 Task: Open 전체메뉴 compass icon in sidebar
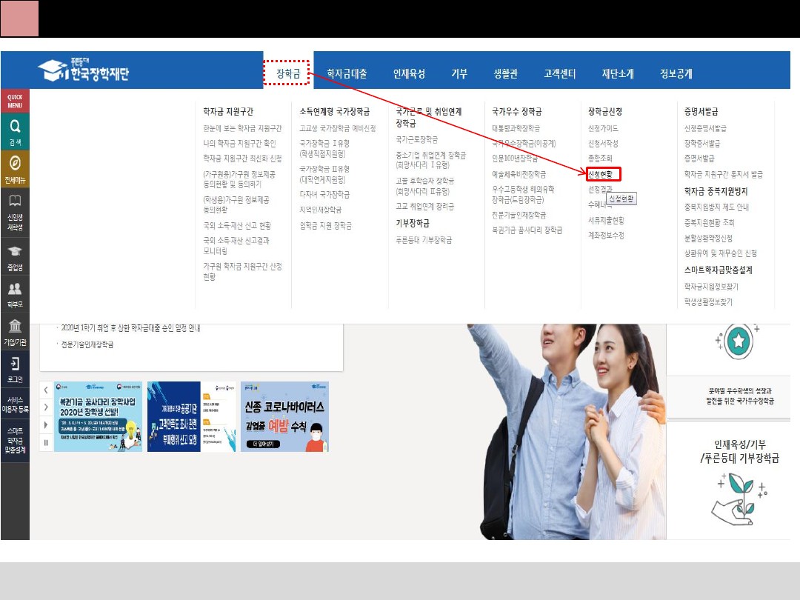pos(15,167)
